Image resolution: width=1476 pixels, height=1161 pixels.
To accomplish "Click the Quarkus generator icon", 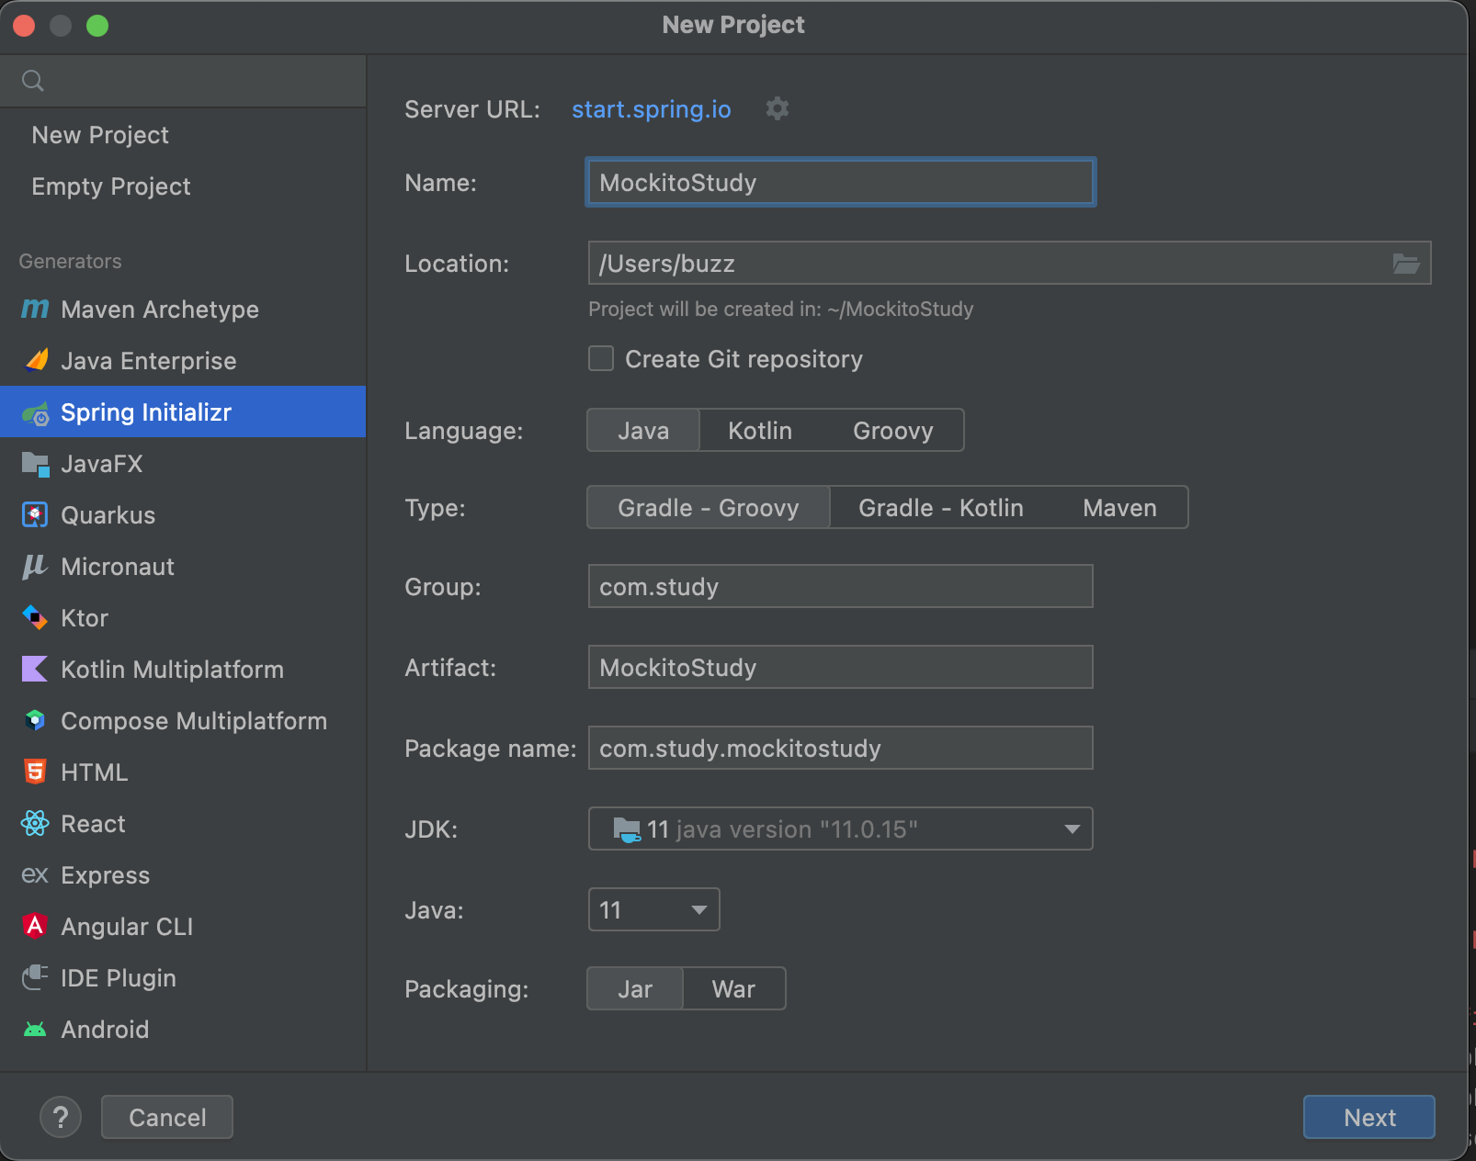I will 35,515.
